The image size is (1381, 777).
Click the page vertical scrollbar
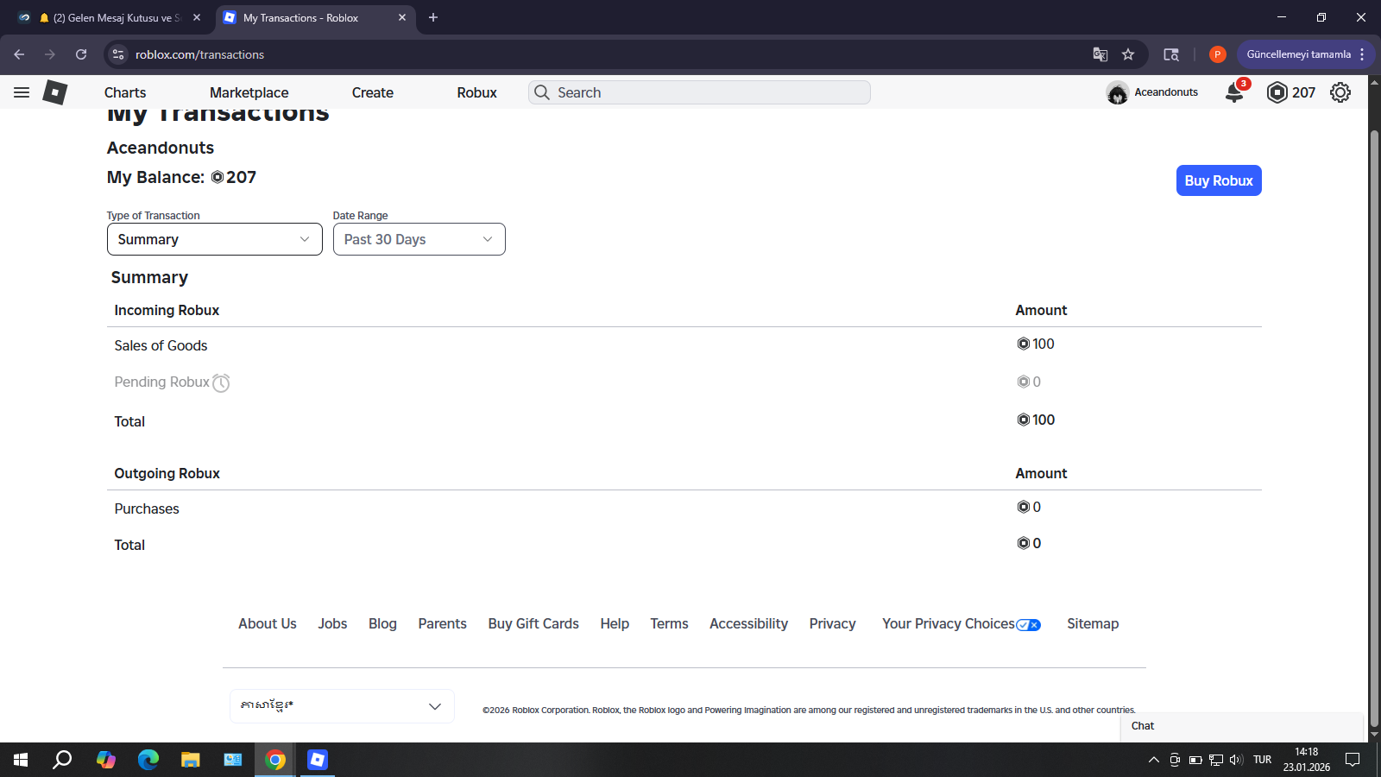(x=1374, y=427)
